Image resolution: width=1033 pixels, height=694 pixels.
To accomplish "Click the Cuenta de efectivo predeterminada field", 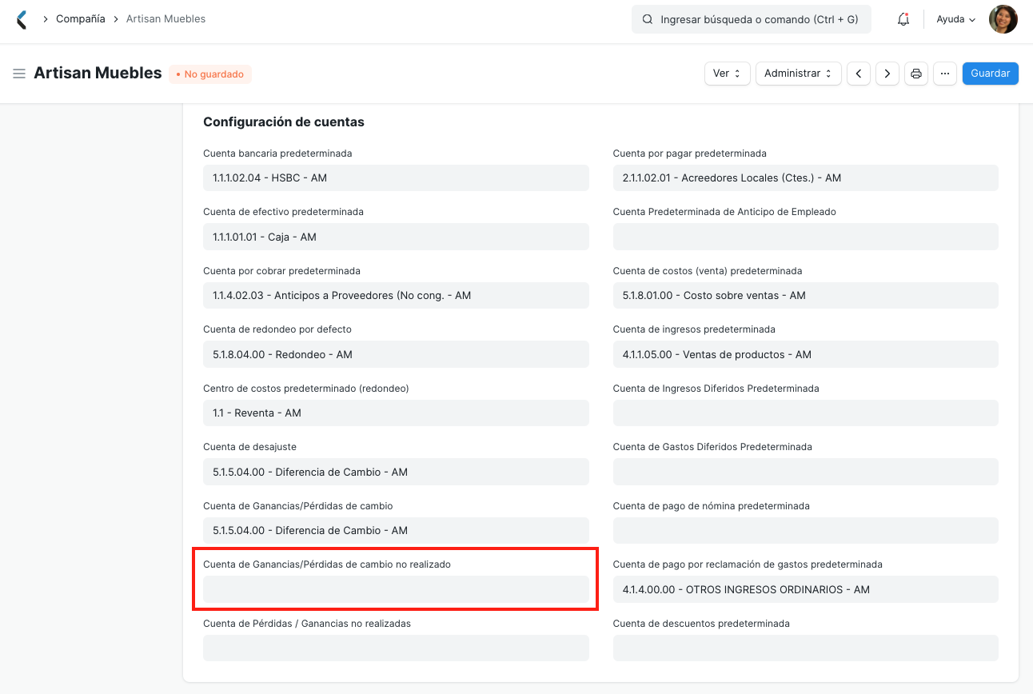I will (396, 237).
